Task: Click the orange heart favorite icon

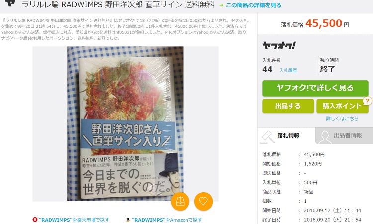Action: [x=203, y=202]
